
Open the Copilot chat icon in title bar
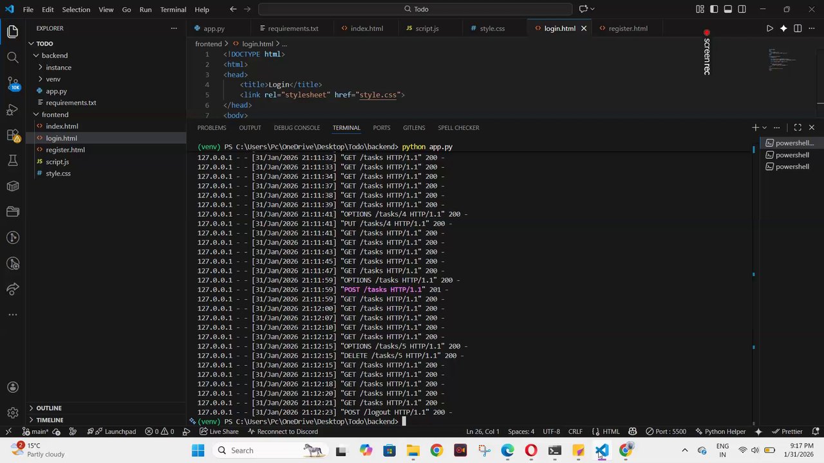point(583,9)
